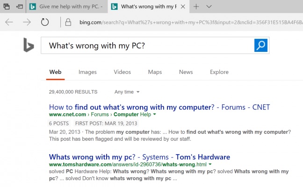Switch to Videos results
The width and height of the screenshot is (303, 187).
(123, 72)
